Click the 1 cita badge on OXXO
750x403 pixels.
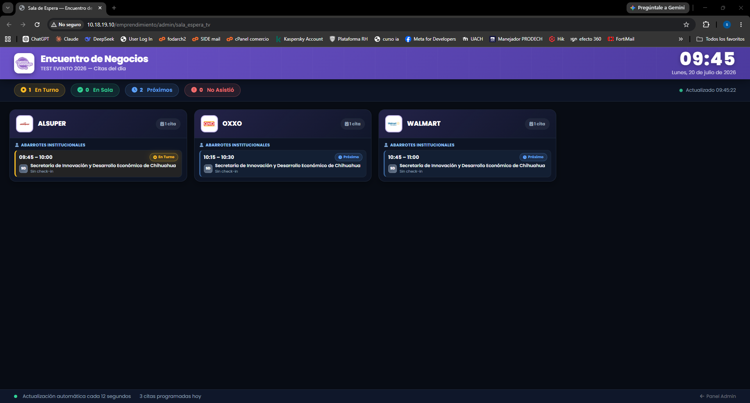353,124
